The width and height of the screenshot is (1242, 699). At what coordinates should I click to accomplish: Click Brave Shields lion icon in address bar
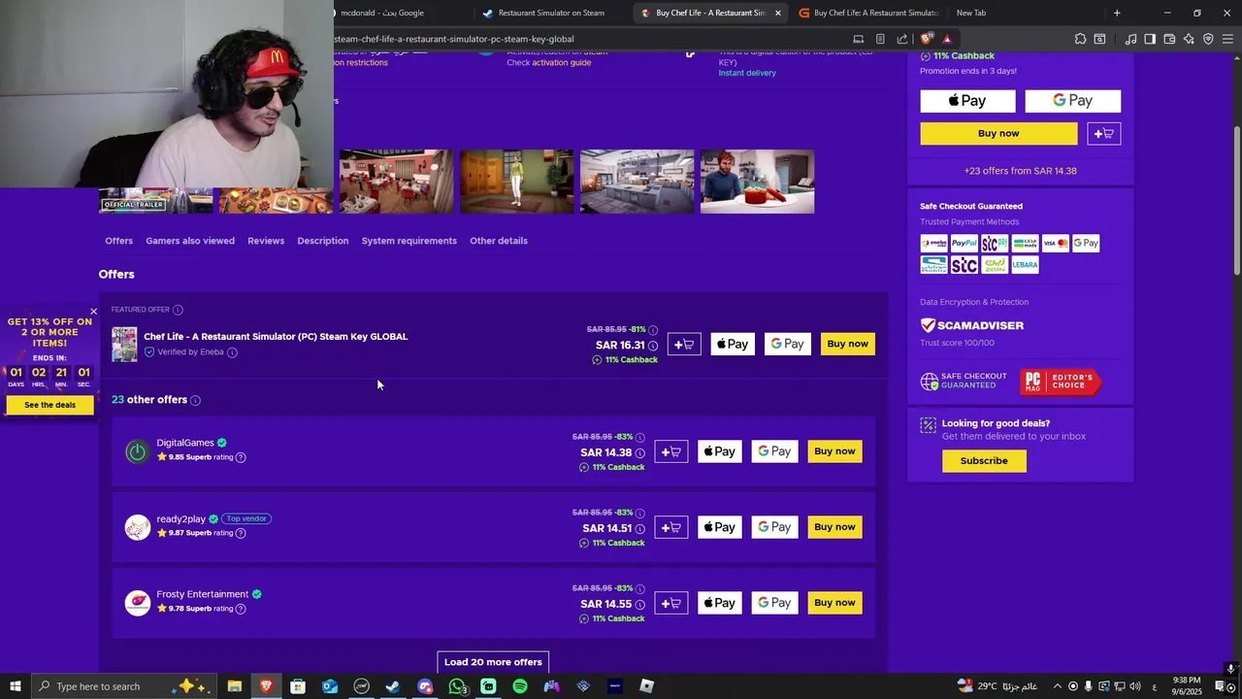(926, 39)
